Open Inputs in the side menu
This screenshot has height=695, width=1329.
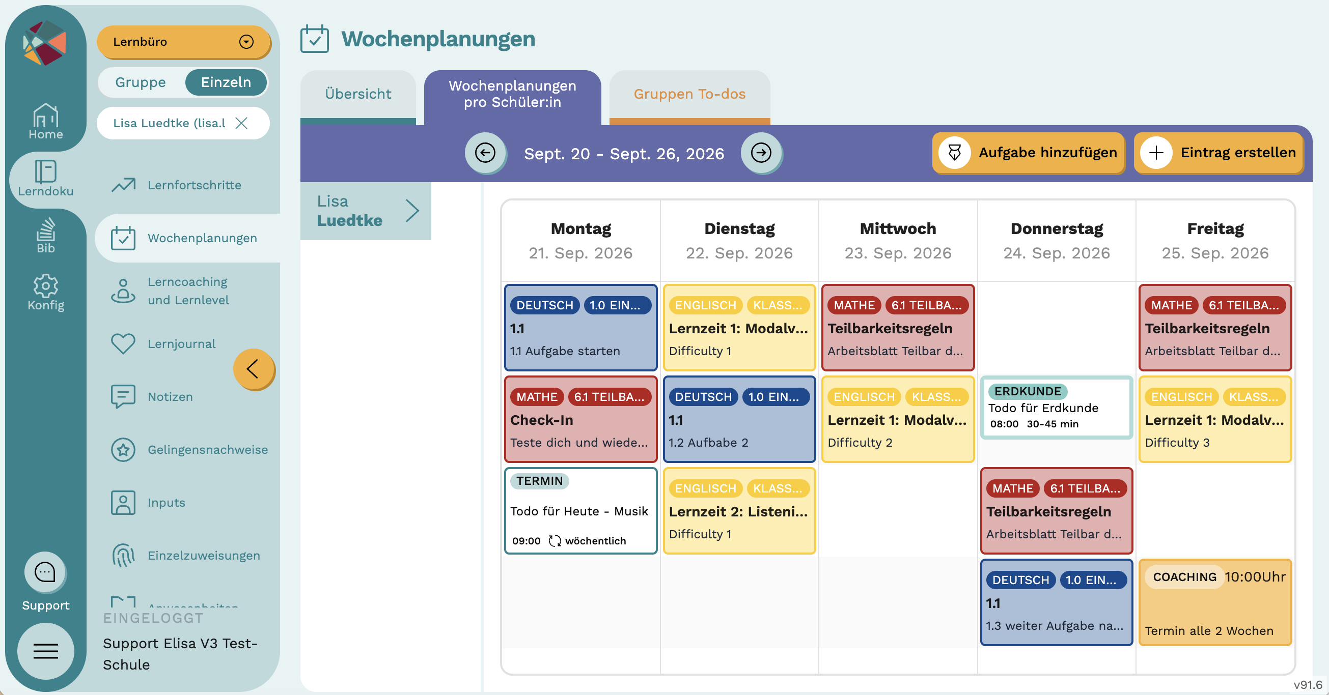[148, 503]
